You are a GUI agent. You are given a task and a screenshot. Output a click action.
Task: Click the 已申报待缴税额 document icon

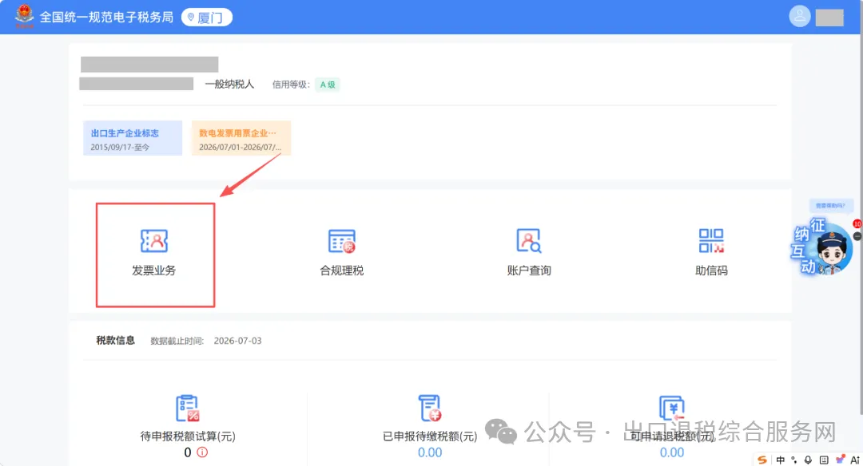coord(429,409)
